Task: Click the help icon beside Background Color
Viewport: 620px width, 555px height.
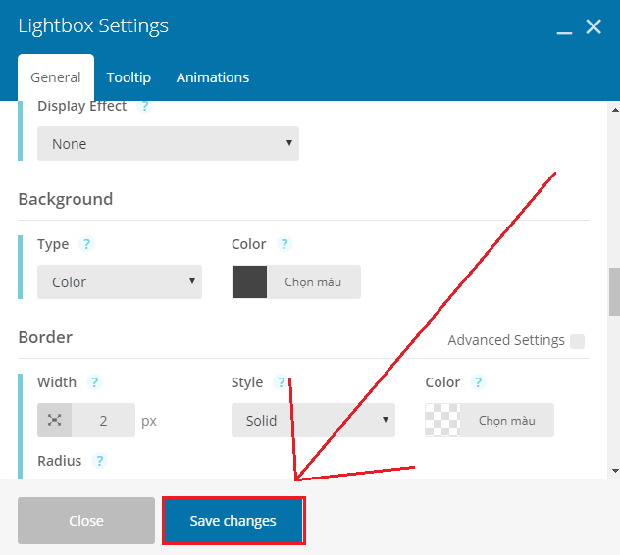Action: pos(284,244)
